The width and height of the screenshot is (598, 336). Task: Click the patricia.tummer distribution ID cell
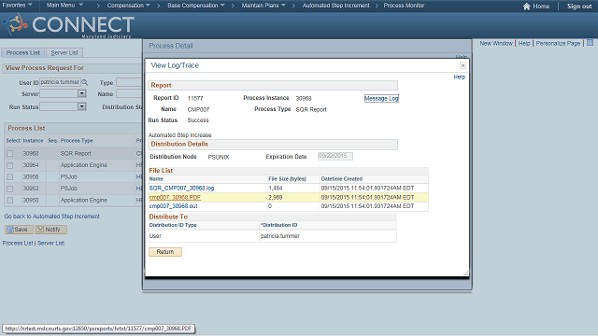click(x=280, y=236)
